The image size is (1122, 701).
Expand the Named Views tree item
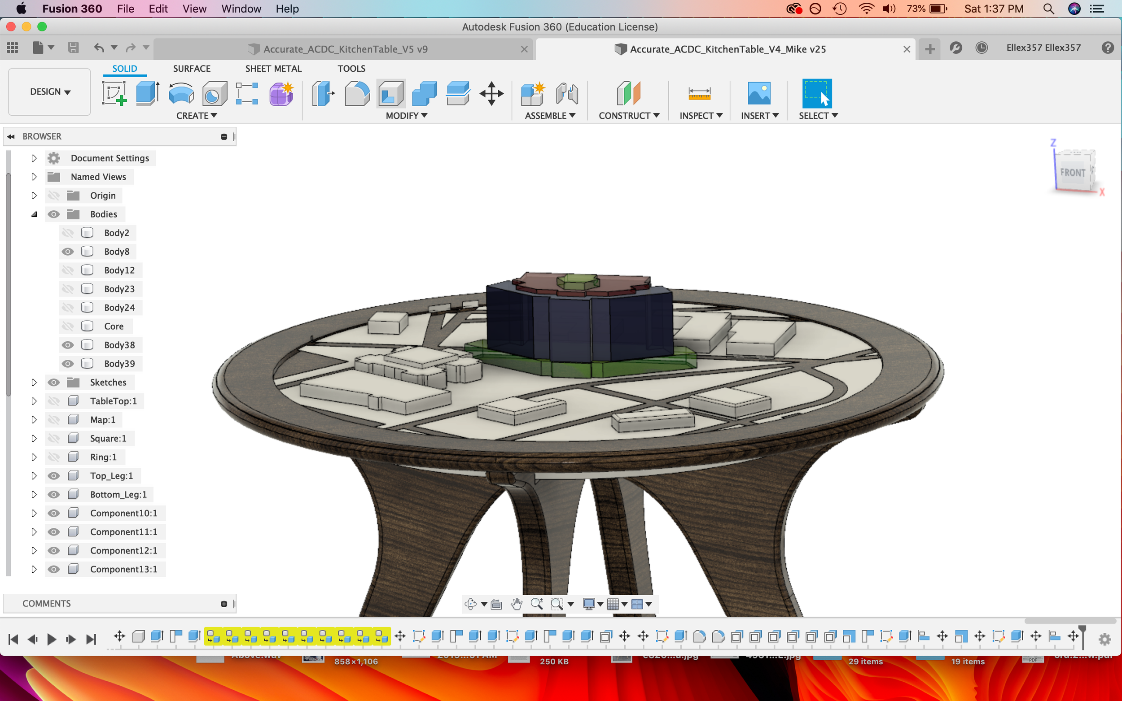[34, 177]
